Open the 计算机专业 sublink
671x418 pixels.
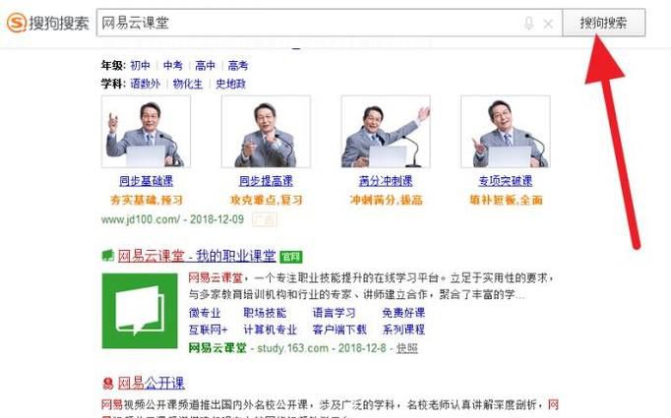(270, 329)
